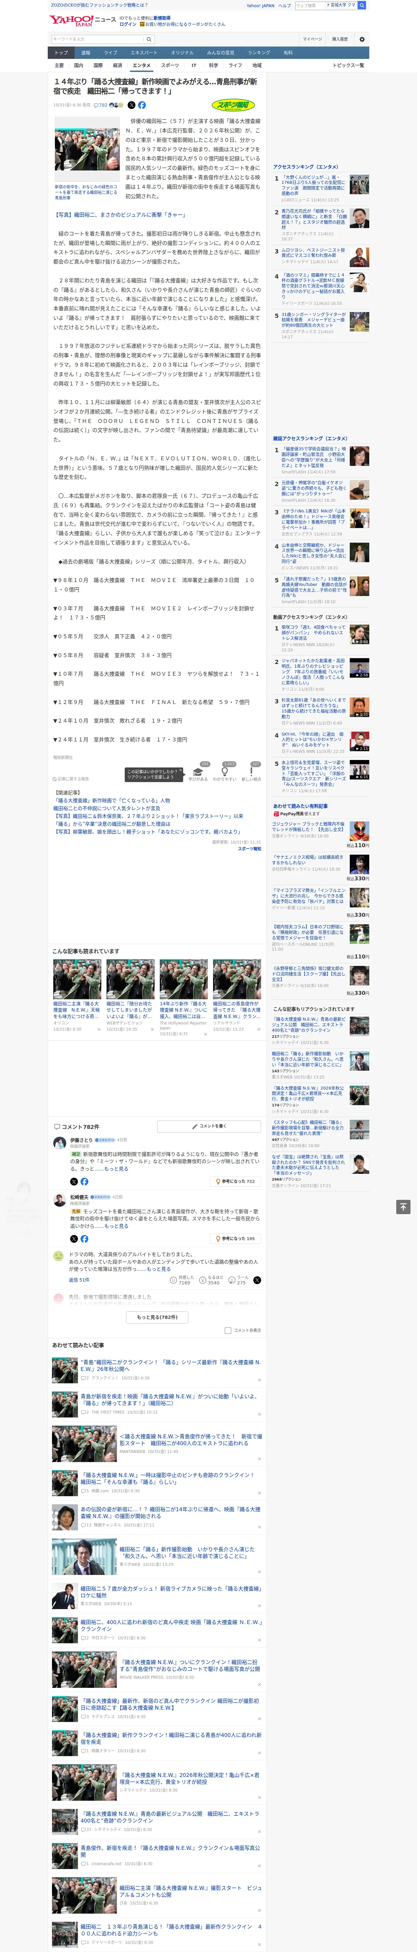417x1952 pixels.
Task: Share article on Facebook at top
Action: (x=142, y=105)
